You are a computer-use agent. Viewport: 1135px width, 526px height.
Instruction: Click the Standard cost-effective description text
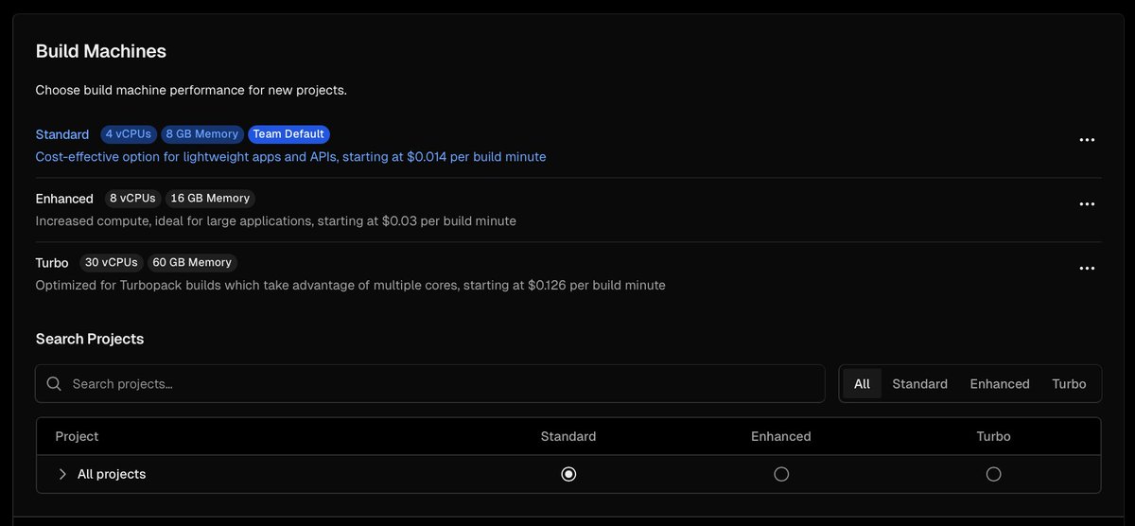point(290,157)
